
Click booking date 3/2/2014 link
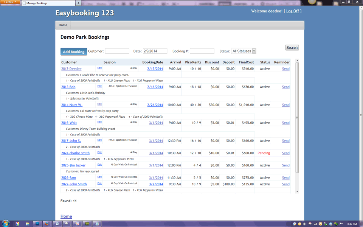156,184
